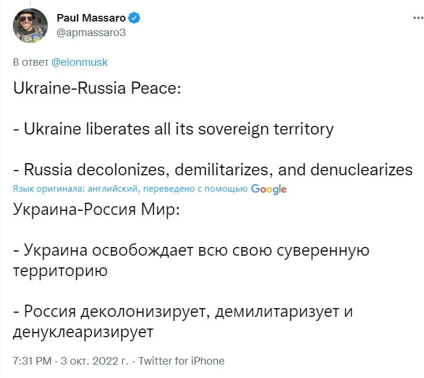Click the "Russia decolonizes, demilitarizes" English line

(213, 169)
